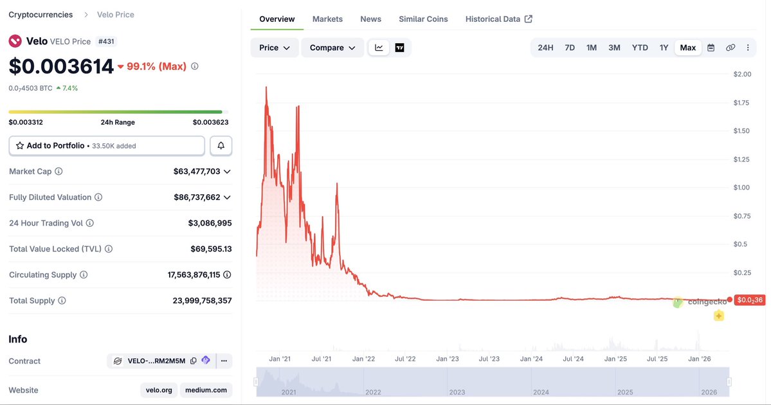Viewport: 771px width, 405px height.
Task: Select YTD time range
Action: click(x=640, y=48)
